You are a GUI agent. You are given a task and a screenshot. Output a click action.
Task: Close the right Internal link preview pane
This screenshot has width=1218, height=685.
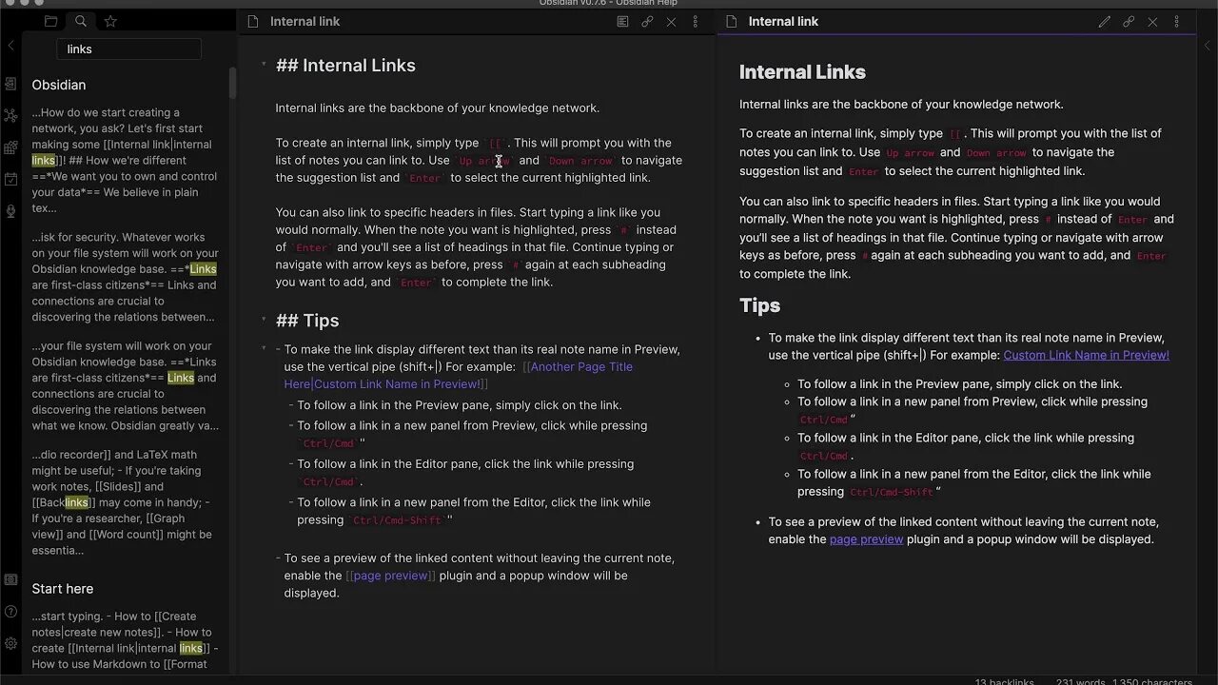pos(1152,21)
